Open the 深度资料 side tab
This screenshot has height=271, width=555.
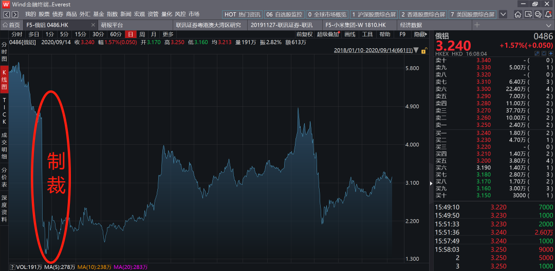click(4, 208)
